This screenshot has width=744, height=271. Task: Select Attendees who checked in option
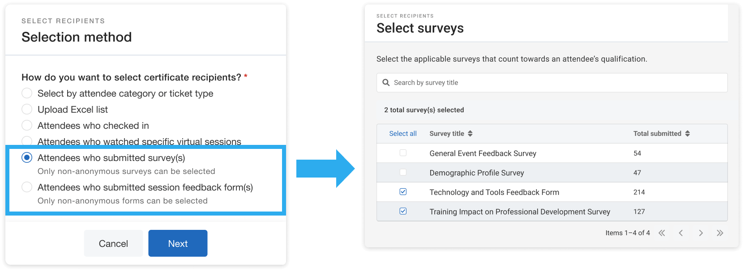pyautogui.click(x=27, y=125)
